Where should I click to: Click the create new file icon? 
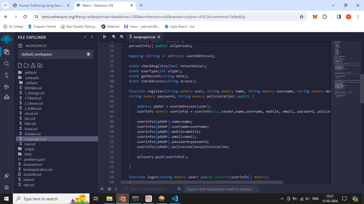pos(20,65)
